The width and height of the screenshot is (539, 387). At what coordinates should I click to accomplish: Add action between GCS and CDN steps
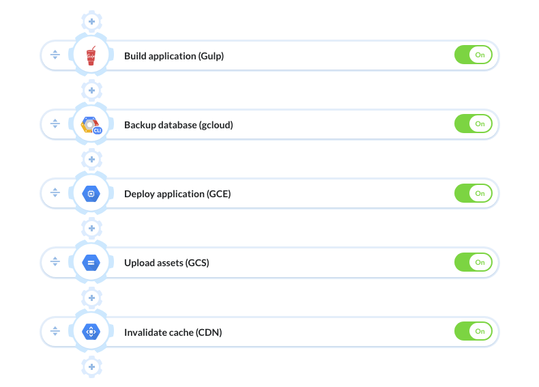(x=92, y=298)
